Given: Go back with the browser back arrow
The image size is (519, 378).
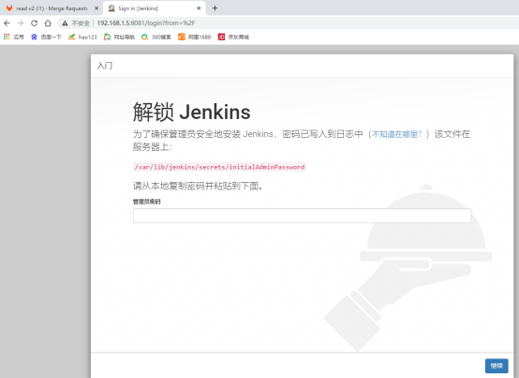Looking at the screenshot, I should [7, 23].
